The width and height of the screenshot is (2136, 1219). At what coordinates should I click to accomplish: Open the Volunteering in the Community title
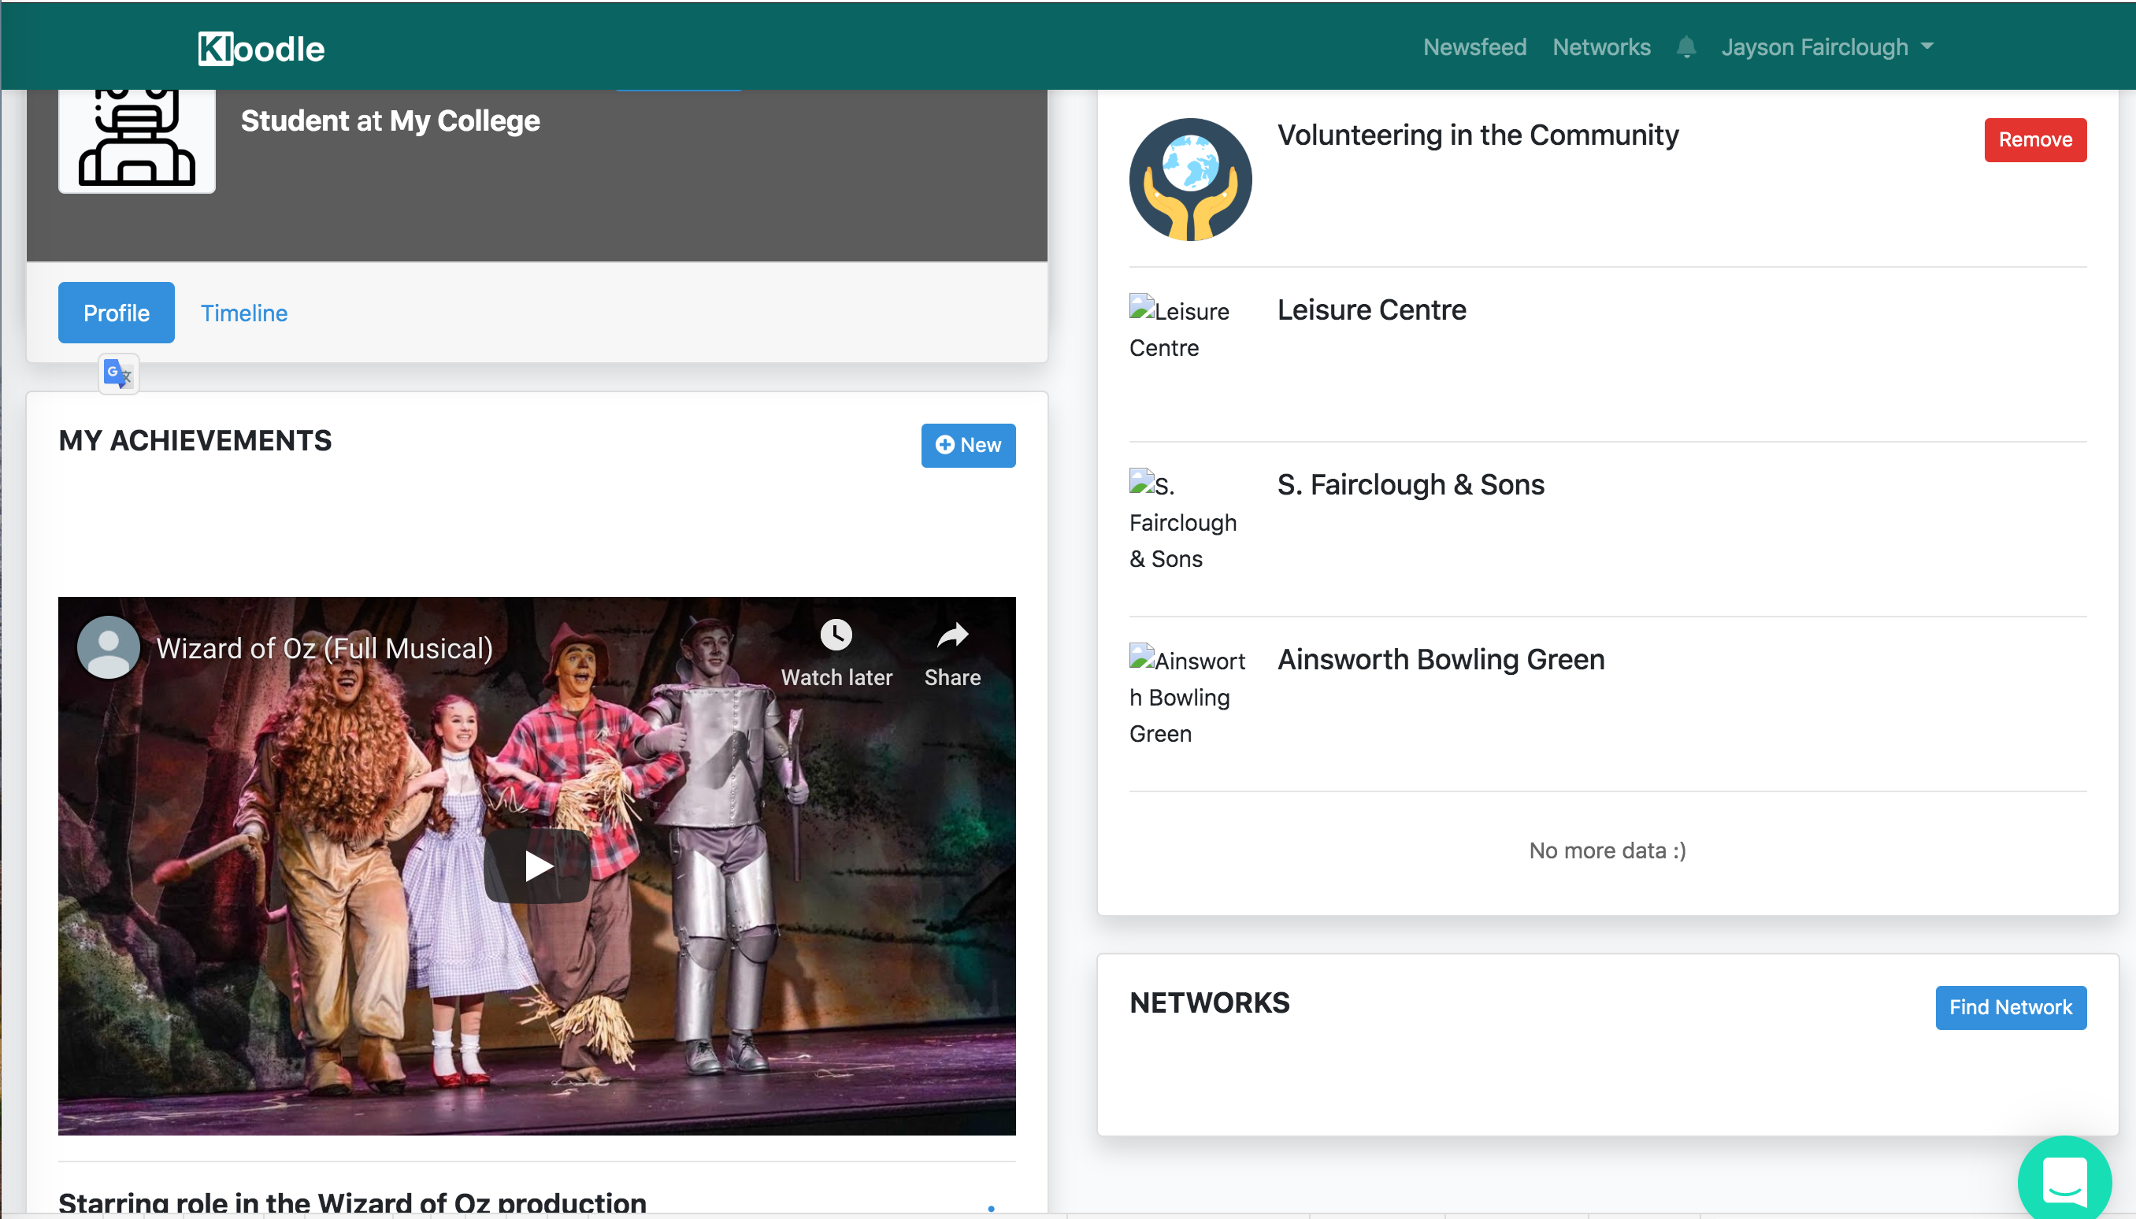tap(1478, 135)
